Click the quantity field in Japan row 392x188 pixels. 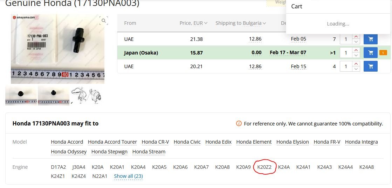point(346,53)
